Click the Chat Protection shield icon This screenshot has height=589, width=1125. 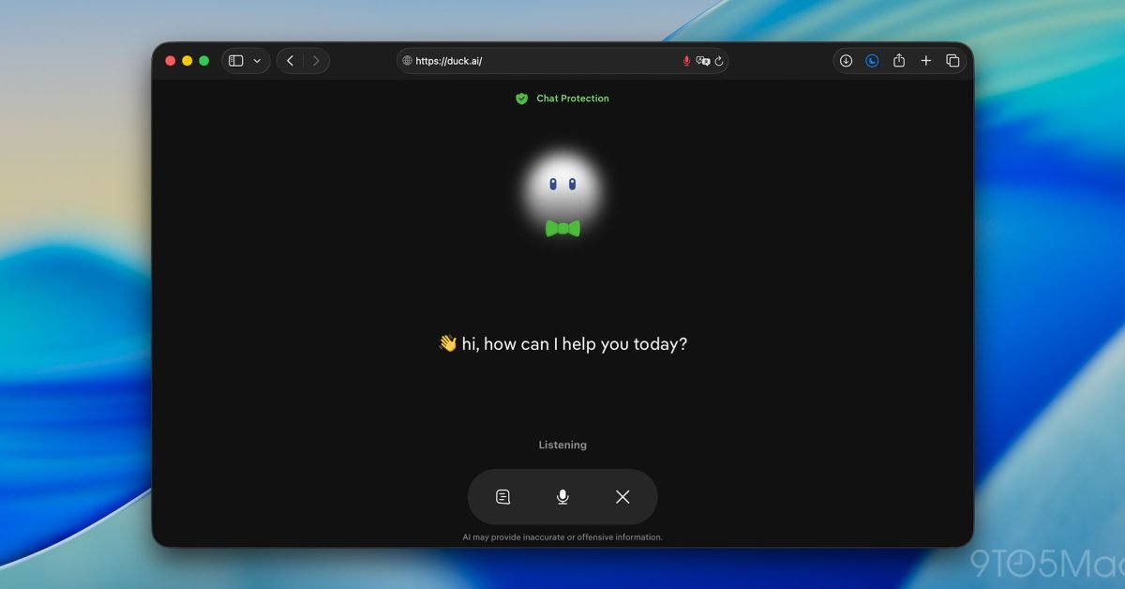pos(522,98)
